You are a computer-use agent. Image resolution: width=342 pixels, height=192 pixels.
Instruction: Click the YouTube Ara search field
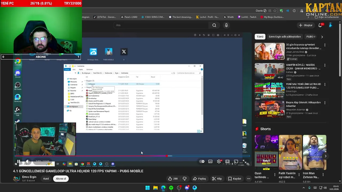(161, 25)
